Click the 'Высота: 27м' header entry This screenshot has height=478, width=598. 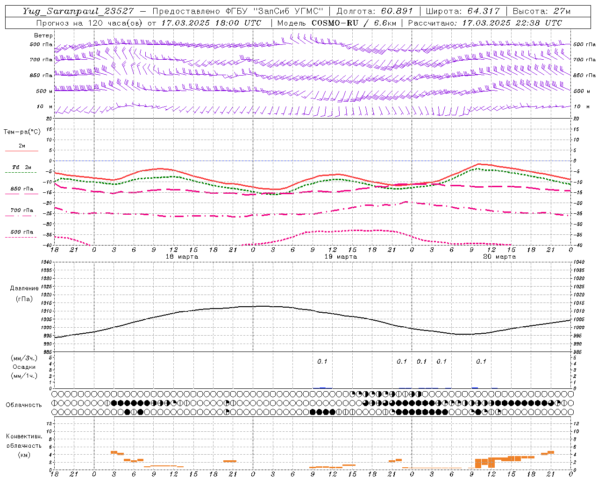coord(542,11)
